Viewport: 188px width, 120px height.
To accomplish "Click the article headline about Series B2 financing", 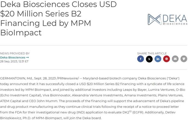I will point(57,18).
